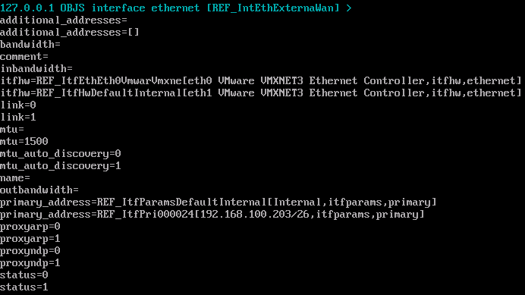Select itfhw eth0 VMware VMXNET3 line
The width and height of the screenshot is (525, 295).
click(261, 80)
